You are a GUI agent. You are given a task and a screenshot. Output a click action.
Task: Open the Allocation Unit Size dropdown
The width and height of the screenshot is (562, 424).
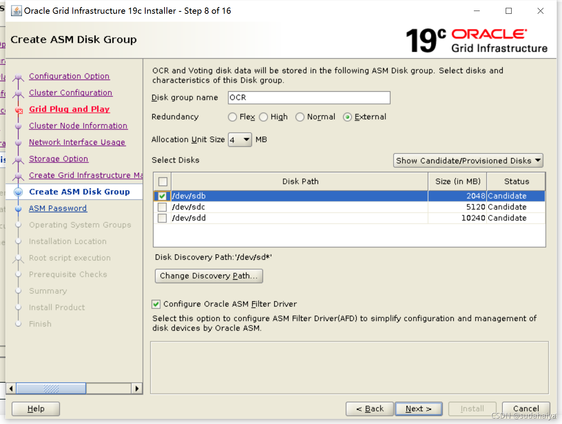(x=240, y=140)
